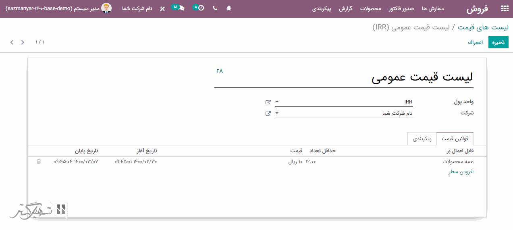Open the محصولات menu in top bar

pyautogui.click(x=370, y=8)
